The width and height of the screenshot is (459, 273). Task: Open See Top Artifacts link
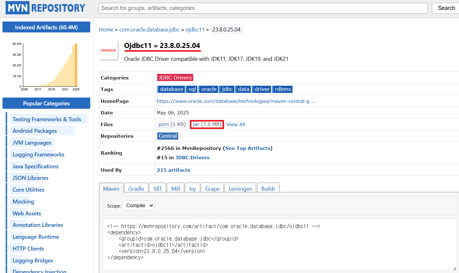pos(248,148)
